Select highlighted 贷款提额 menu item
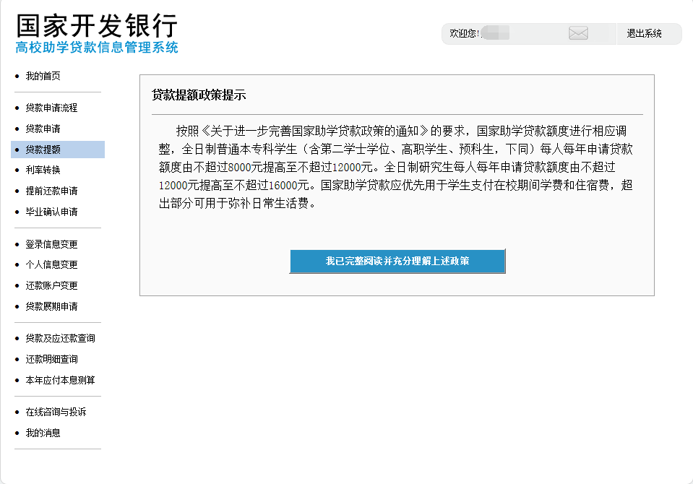Image resolution: width=693 pixels, height=484 pixels. pyautogui.click(x=58, y=150)
